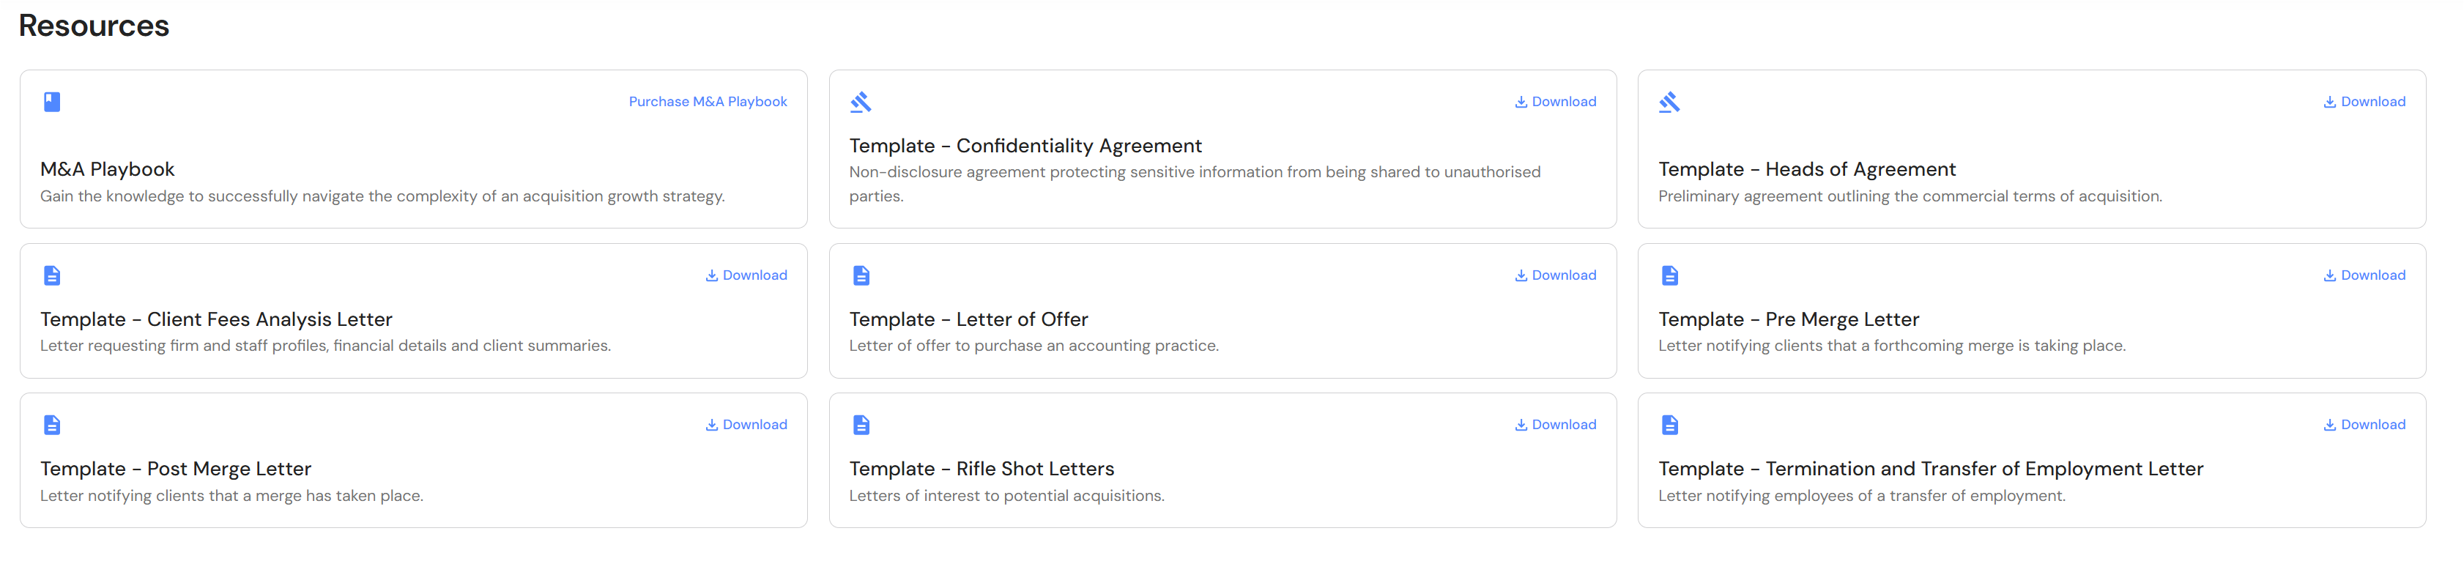Download the Termination and Transfer of Employment Letter
This screenshot has height=561, width=2464.
pos(2364,424)
